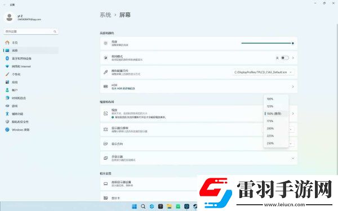Screen dimensions: 338x211
Task: Open 个性化 (Personalization) with brush icon
Action: click(31, 74)
